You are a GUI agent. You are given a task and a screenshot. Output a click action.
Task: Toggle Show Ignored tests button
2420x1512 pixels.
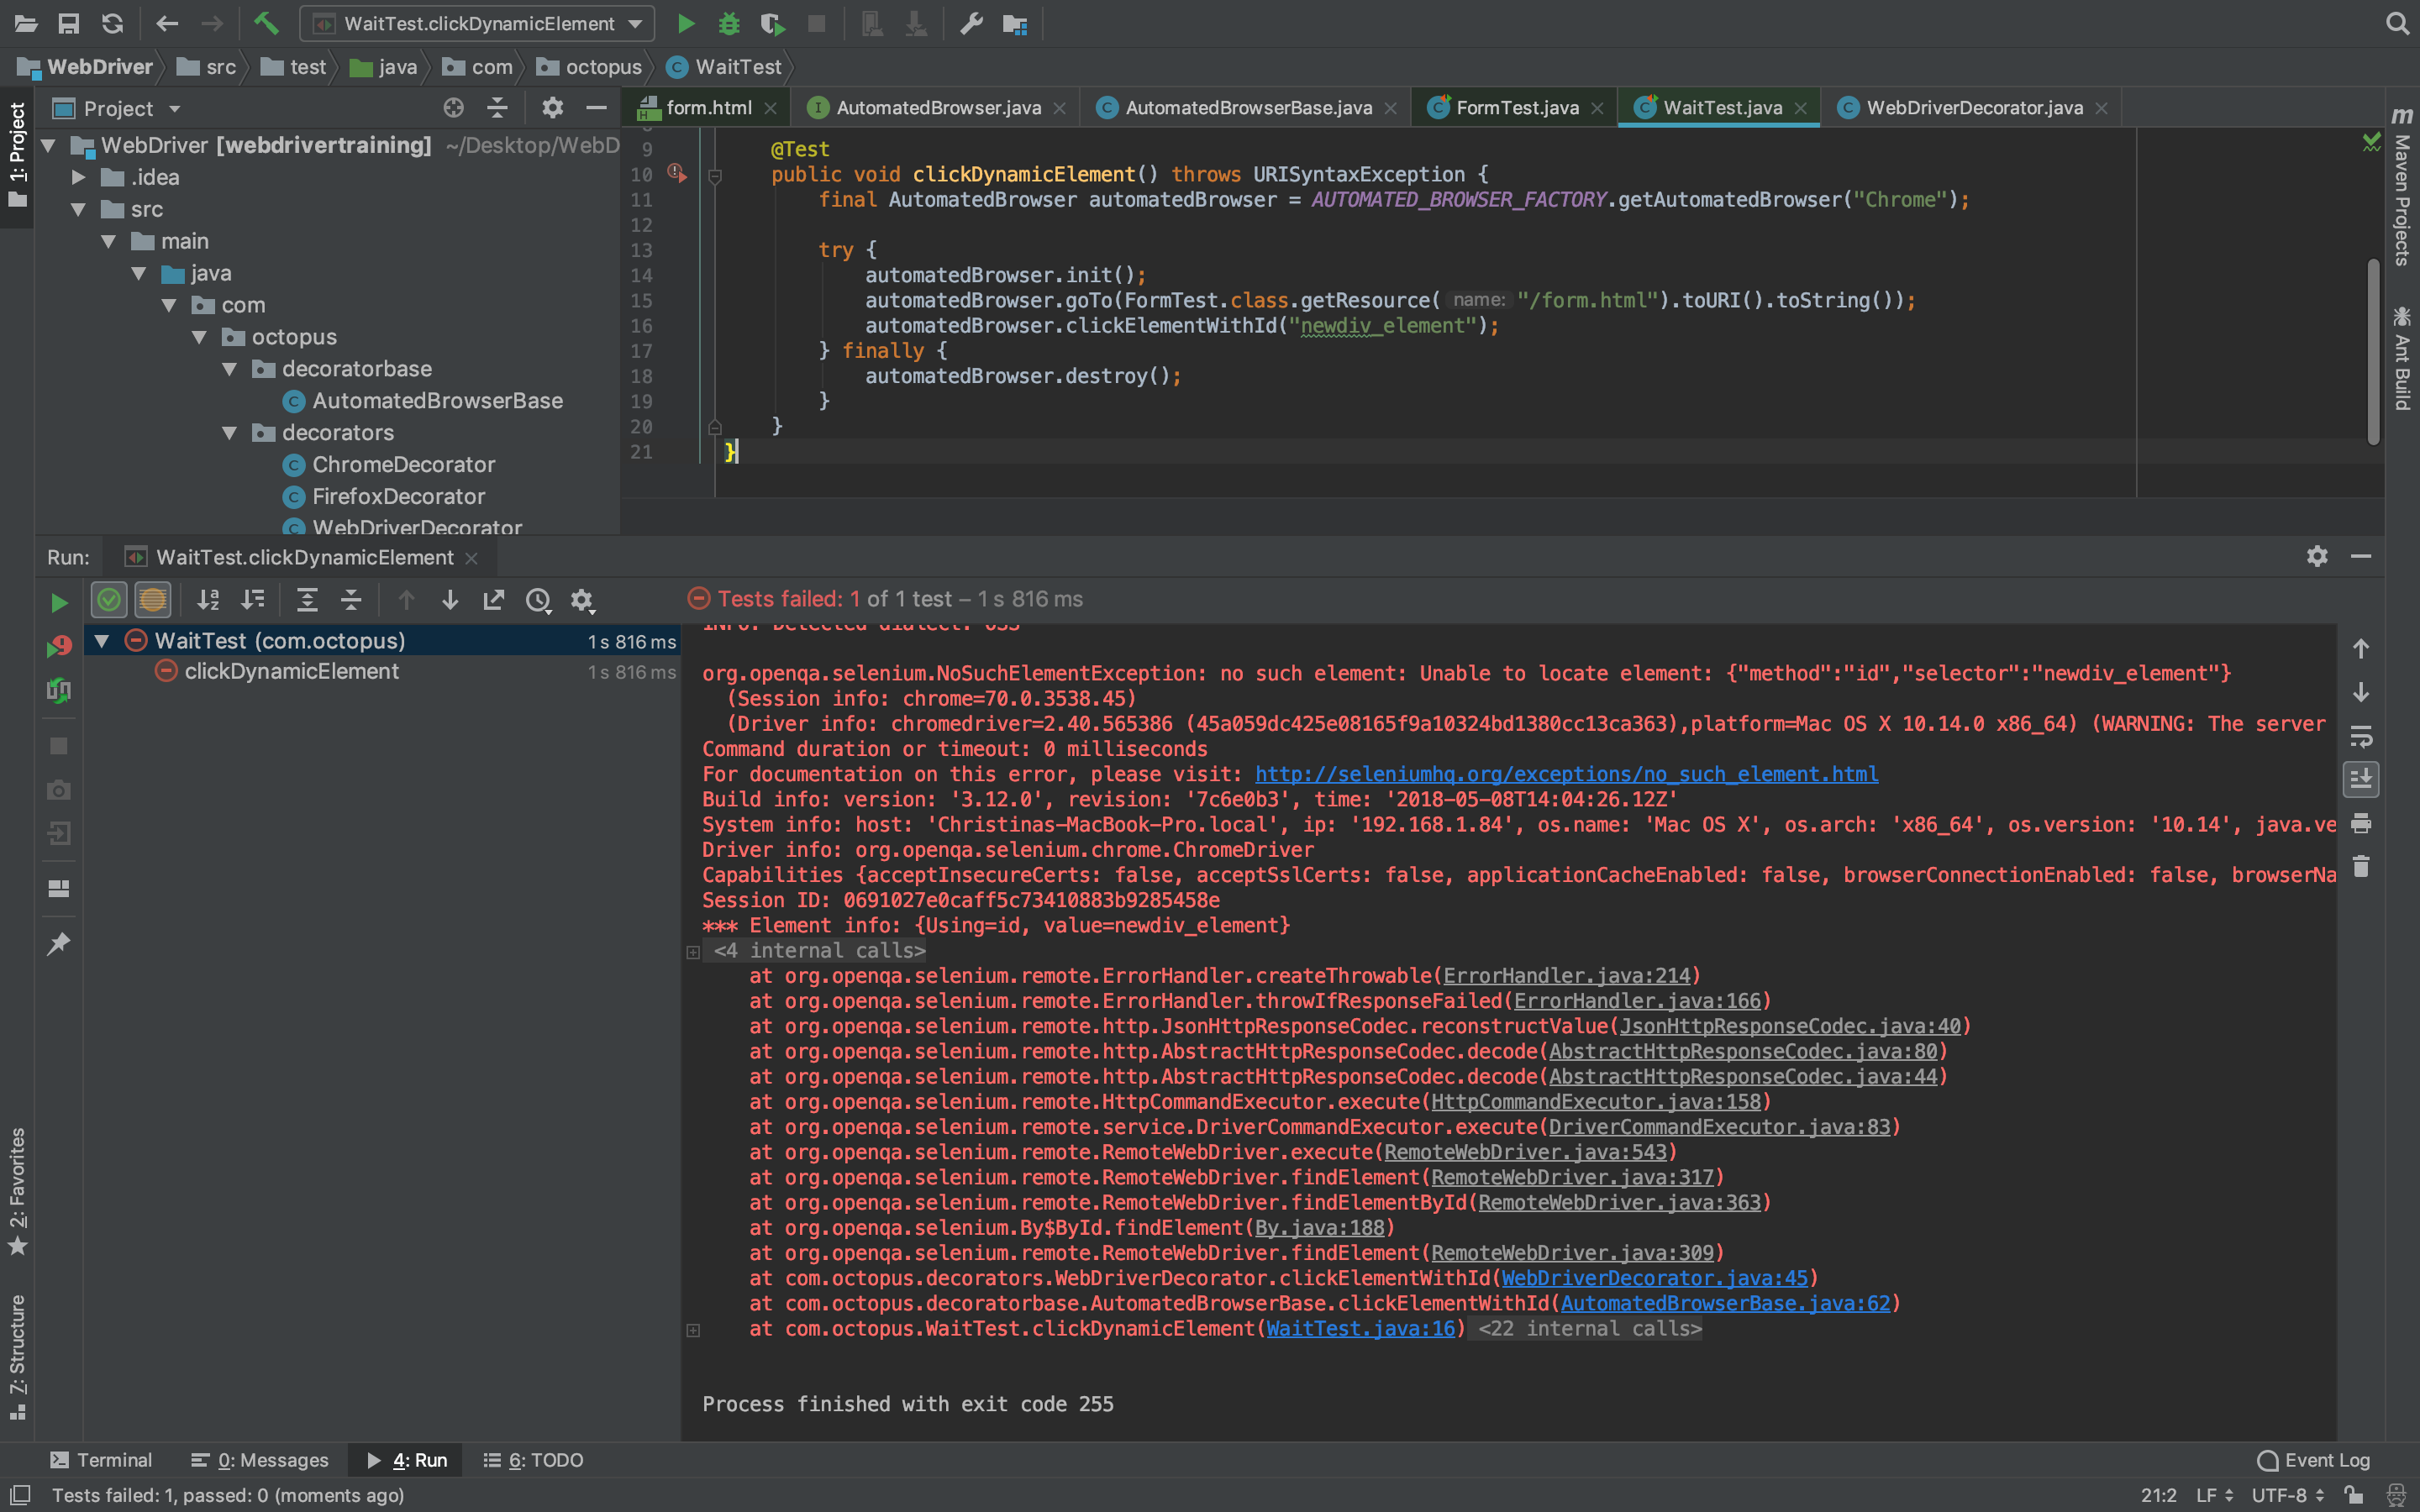click(x=153, y=600)
